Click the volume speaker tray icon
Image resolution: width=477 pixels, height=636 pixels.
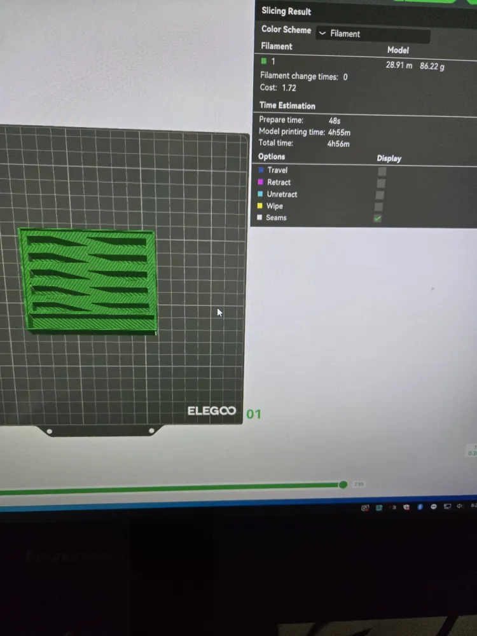click(460, 506)
